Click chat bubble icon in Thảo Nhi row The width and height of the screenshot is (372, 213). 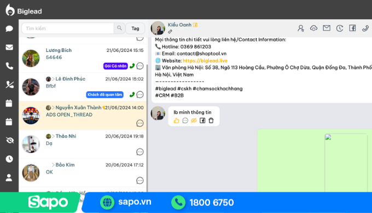coord(140,152)
